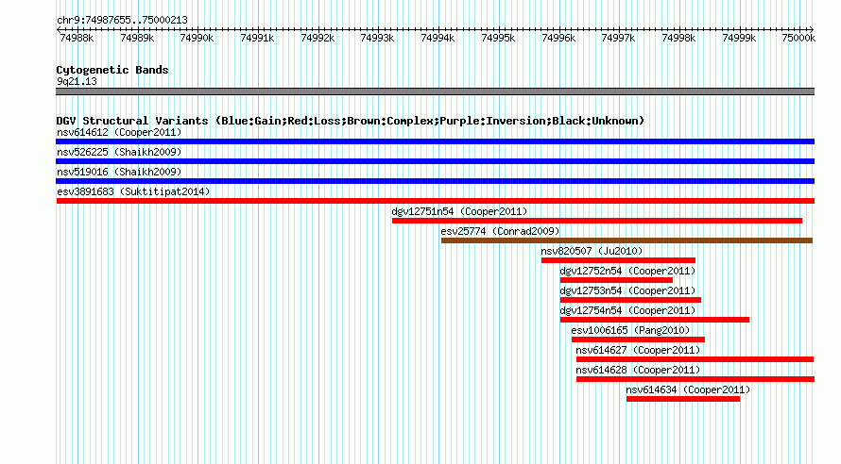Select the red nsv614634 loss bar
Viewport: 841px width, 464px height.
683,399
